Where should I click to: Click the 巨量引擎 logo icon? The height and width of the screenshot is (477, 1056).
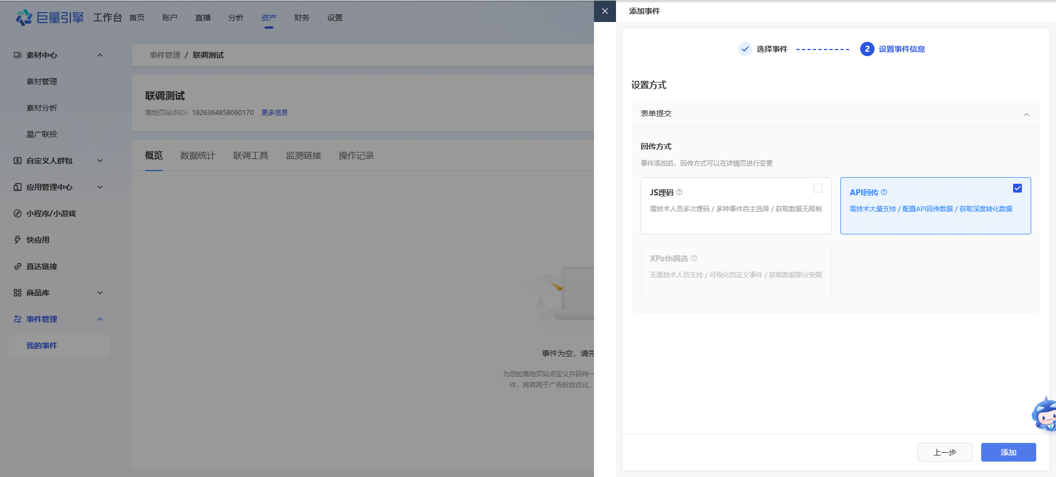click(24, 18)
